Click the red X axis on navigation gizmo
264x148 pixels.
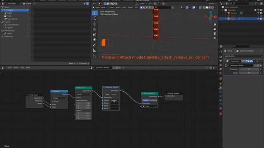[215, 17]
